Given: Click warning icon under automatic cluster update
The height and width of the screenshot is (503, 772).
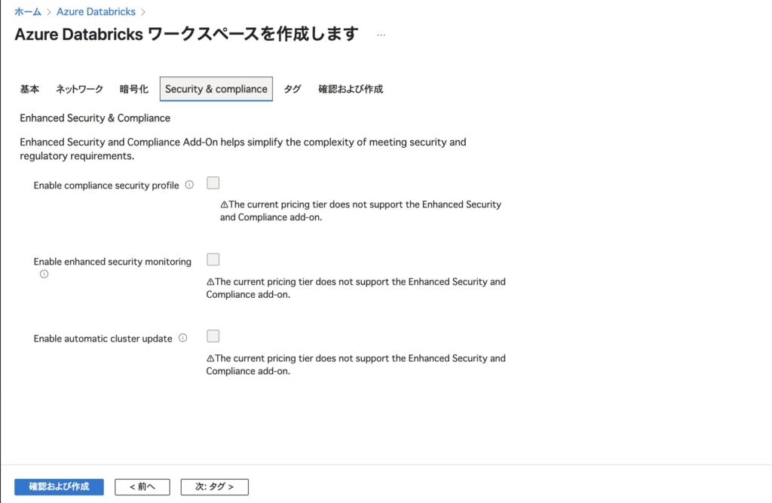Looking at the screenshot, I should point(210,359).
